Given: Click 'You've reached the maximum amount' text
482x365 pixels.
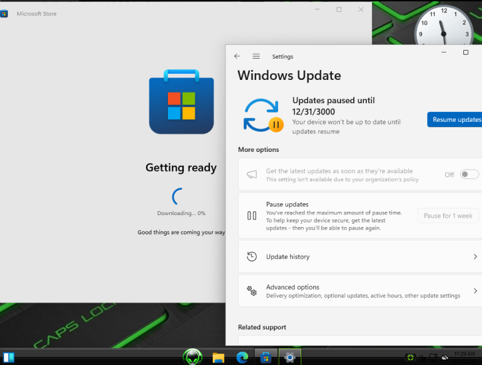Looking at the screenshot, I should pos(333,220).
